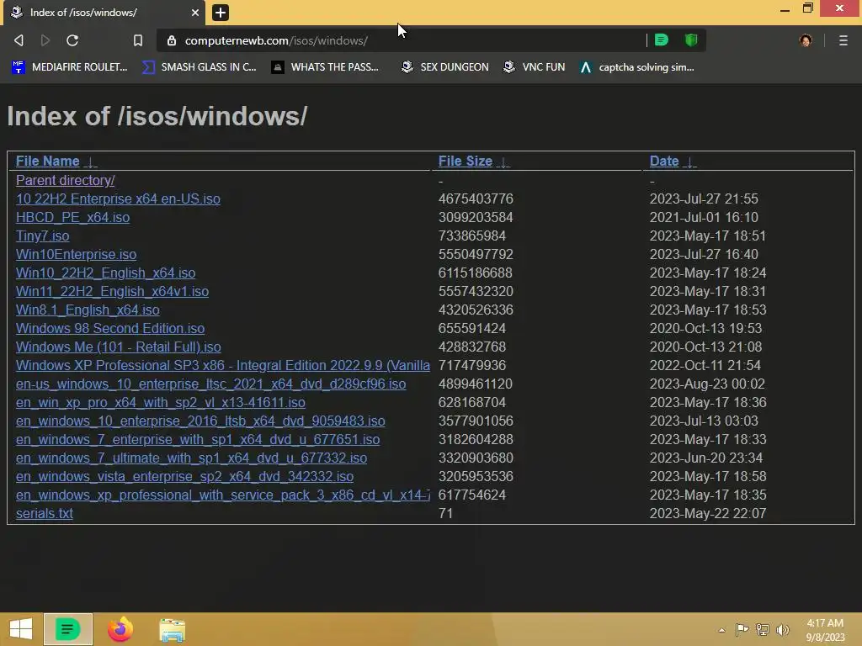Open the serials.txt file link
Screen dimensions: 862x646
coord(45,514)
